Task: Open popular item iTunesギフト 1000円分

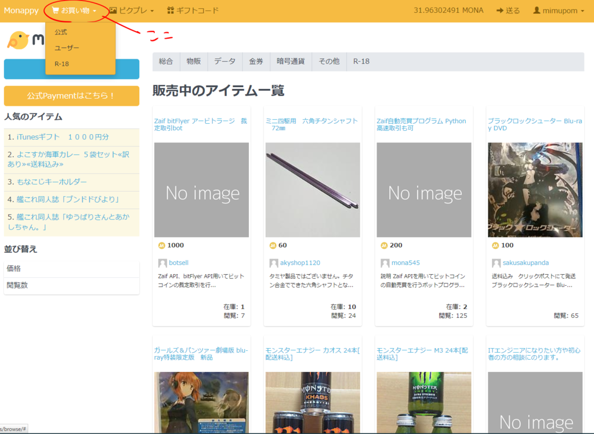Action: pos(63,137)
